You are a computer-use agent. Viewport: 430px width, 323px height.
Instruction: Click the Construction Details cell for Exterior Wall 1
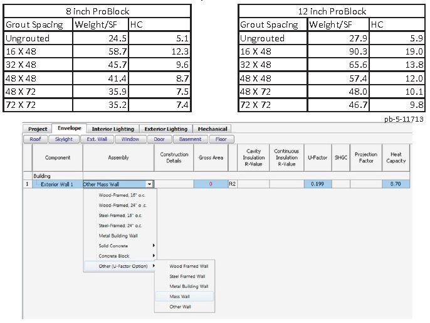[x=174, y=184]
